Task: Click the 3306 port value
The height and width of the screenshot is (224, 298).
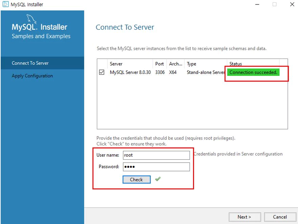Action: point(160,72)
